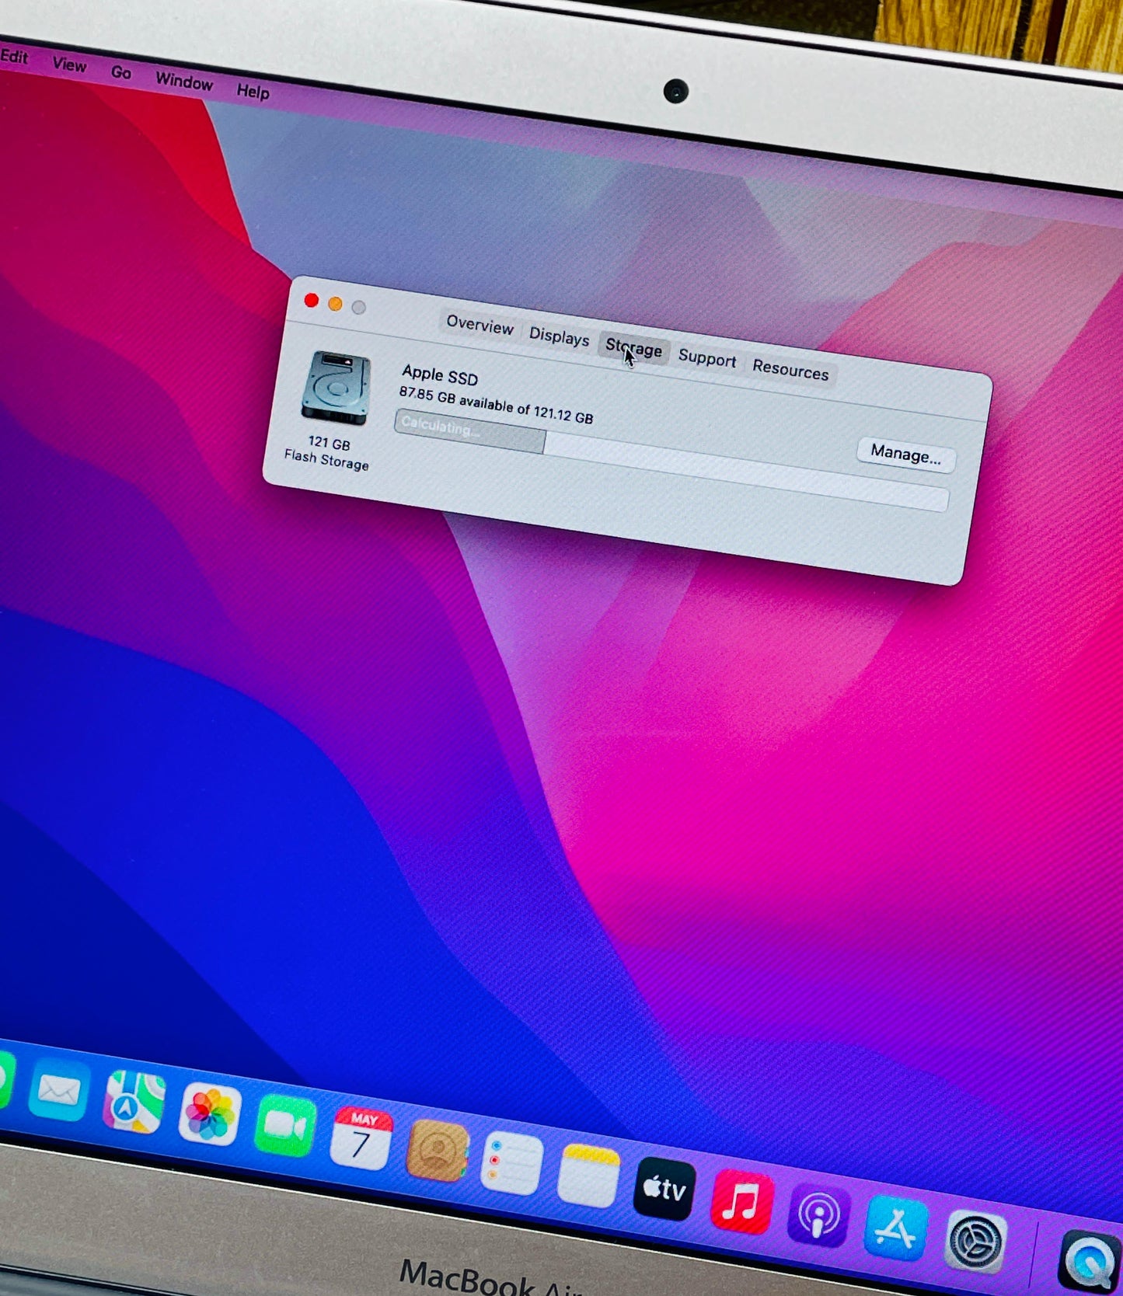Open the Help menu
This screenshot has height=1296, width=1123.
pyautogui.click(x=253, y=91)
